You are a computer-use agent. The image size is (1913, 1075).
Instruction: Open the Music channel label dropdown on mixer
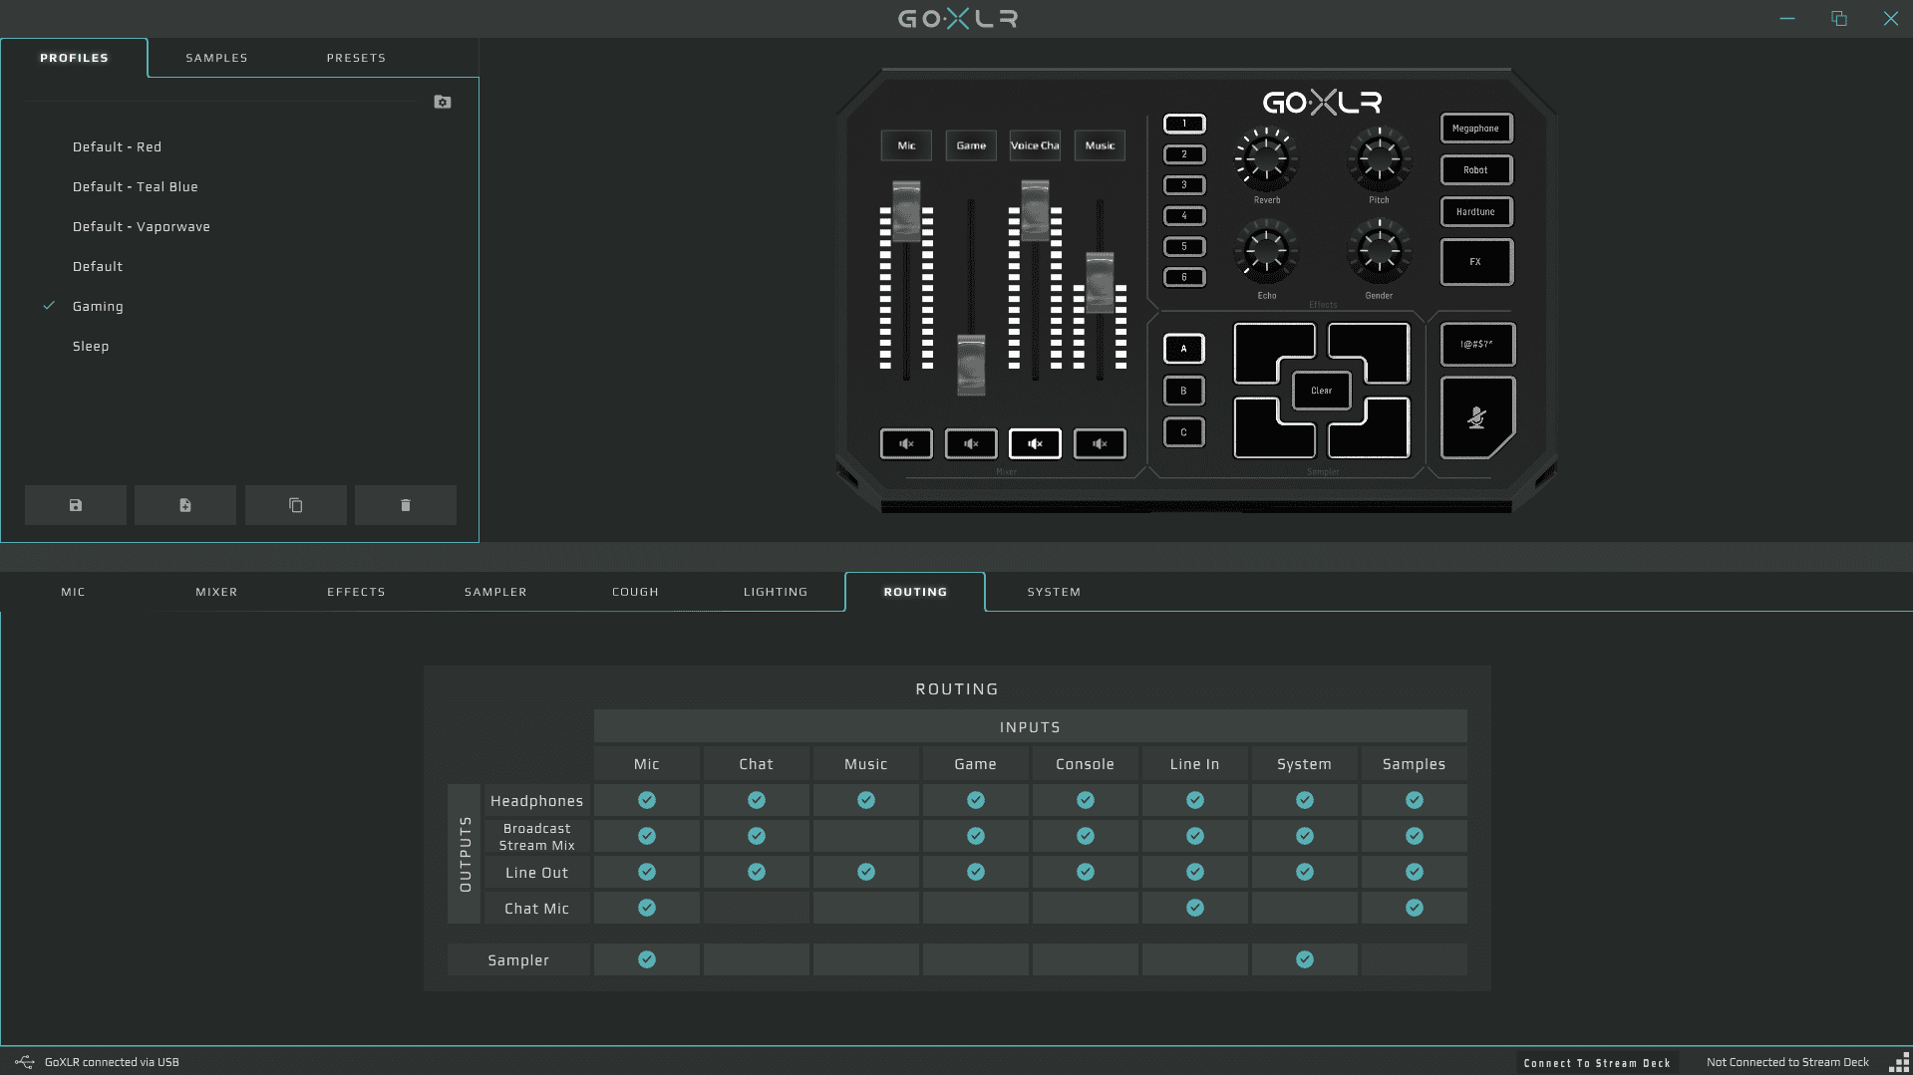click(x=1100, y=145)
